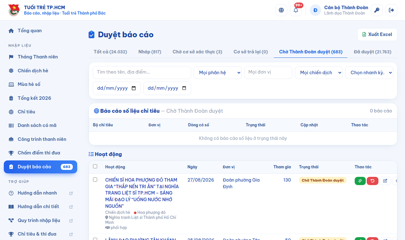Export with the Xuất Excel button

click(377, 34)
